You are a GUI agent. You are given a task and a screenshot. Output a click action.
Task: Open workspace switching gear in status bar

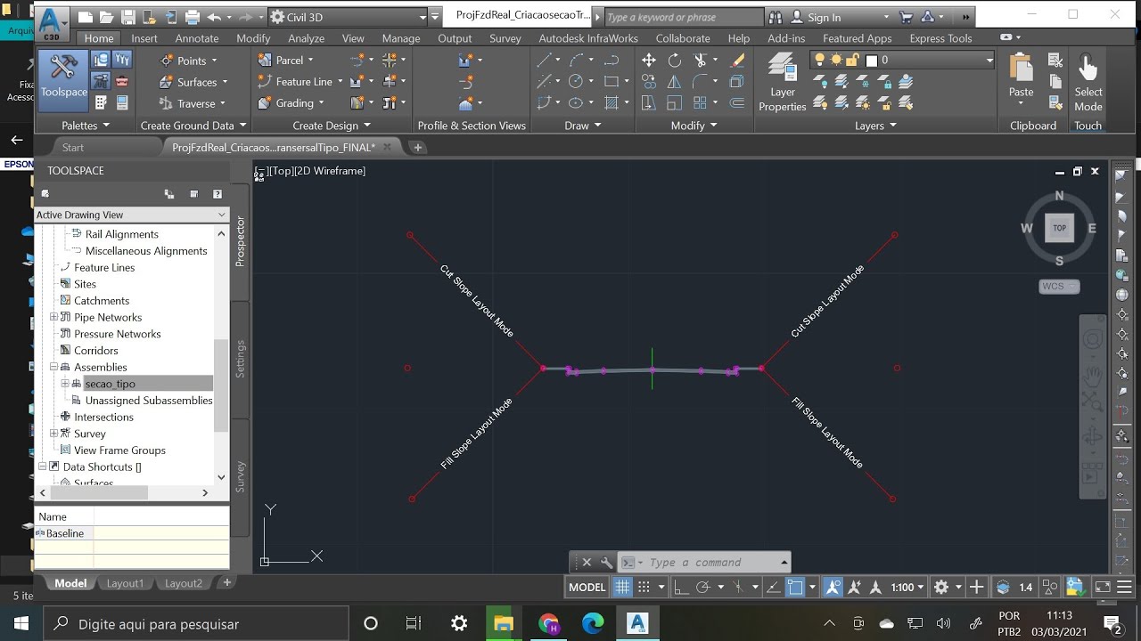[941, 587]
